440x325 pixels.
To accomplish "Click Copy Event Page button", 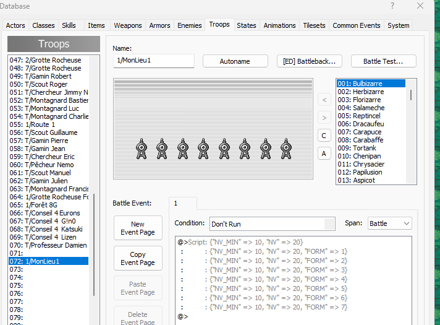I will [138, 258].
